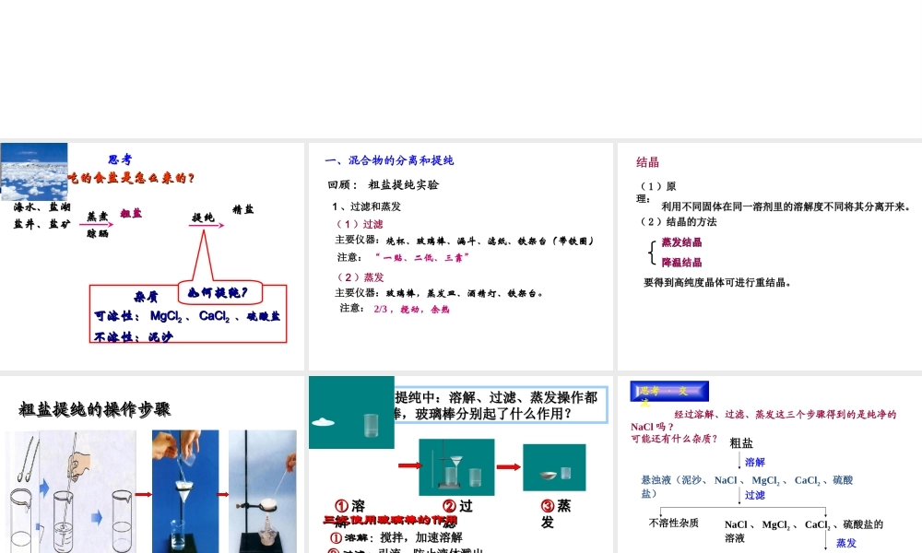Screen dimensions: 922x553
Task: Click the 提纯 arrow label
Action: pyautogui.click(x=204, y=218)
